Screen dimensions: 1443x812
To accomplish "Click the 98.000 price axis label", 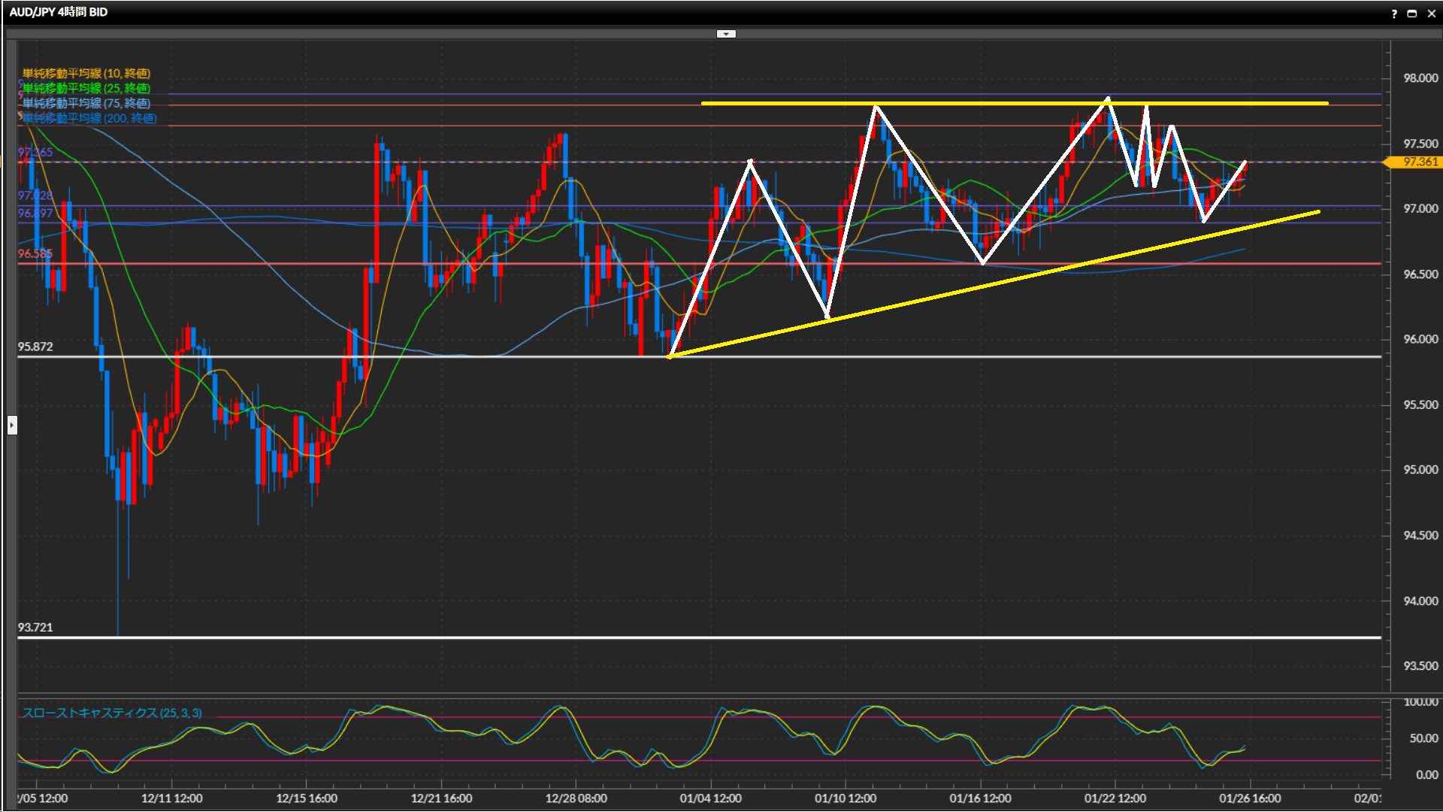I will pos(1420,78).
